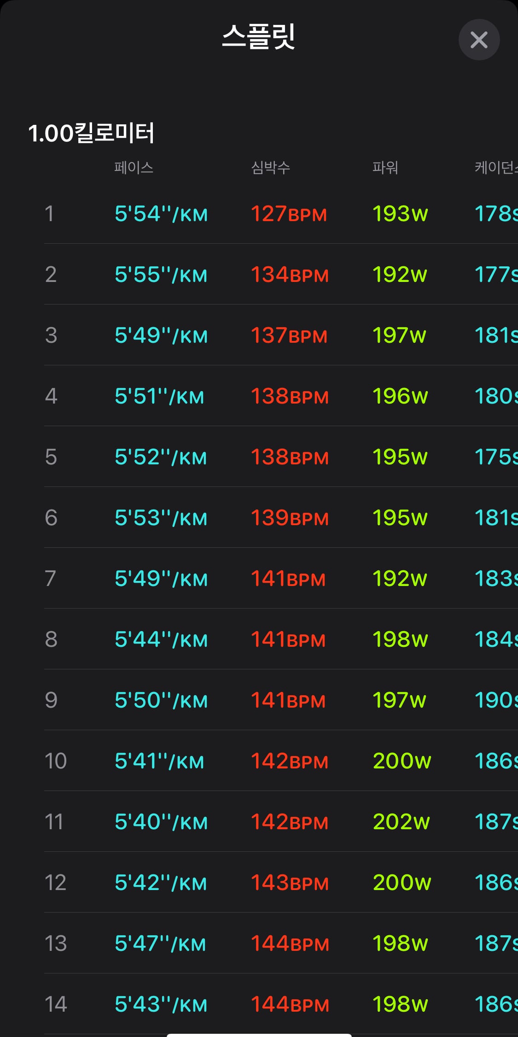Tap the 5'55''/KM pace in split 2

(x=161, y=275)
